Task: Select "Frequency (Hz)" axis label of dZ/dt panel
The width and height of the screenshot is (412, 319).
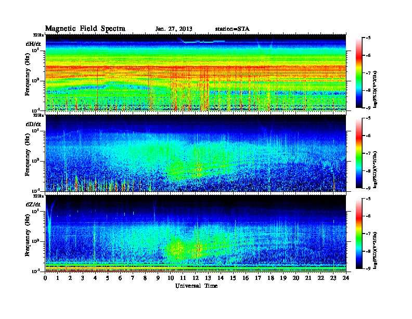Action: point(28,235)
